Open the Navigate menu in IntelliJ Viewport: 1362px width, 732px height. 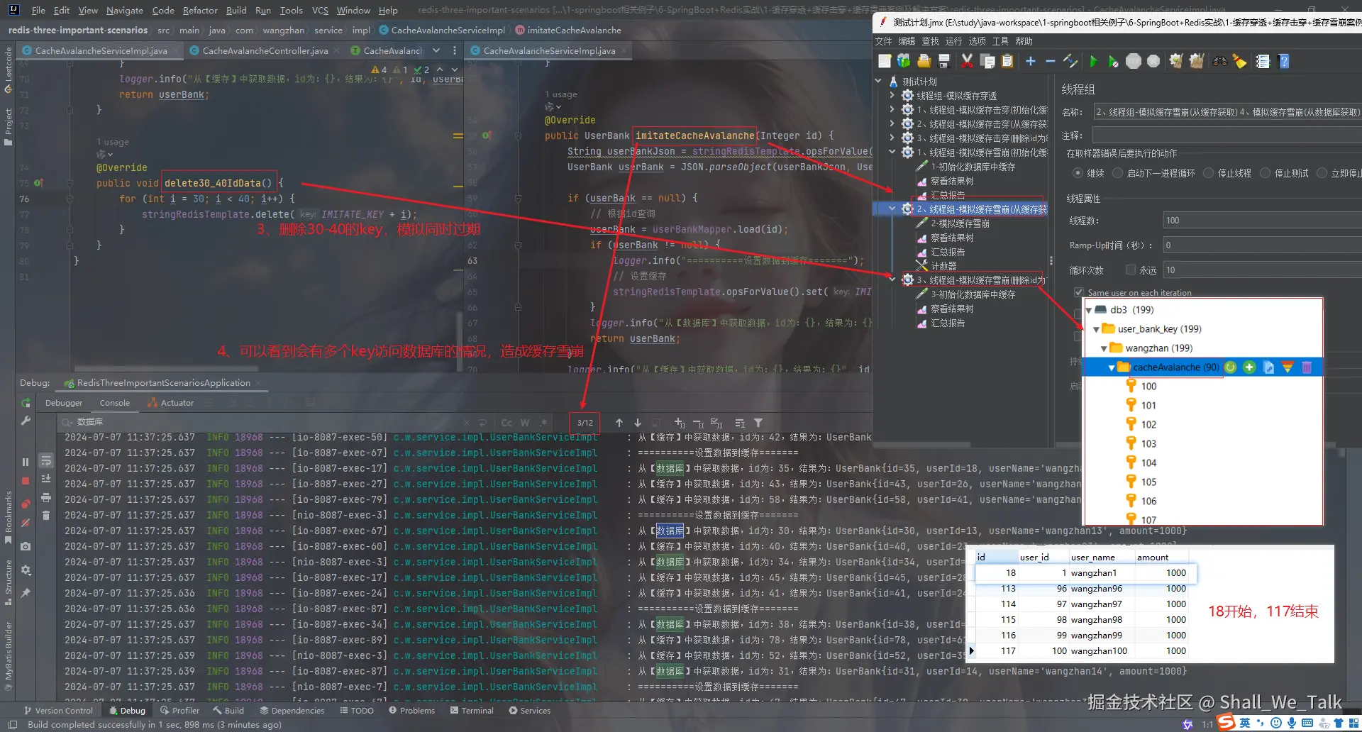(125, 10)
